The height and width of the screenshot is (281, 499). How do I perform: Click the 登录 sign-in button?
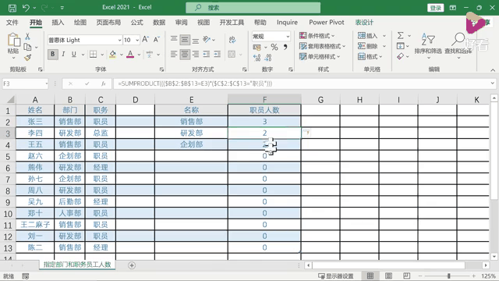coord(435,8)
